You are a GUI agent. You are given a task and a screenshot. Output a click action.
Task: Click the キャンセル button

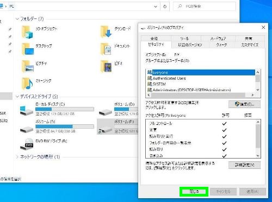224,192
